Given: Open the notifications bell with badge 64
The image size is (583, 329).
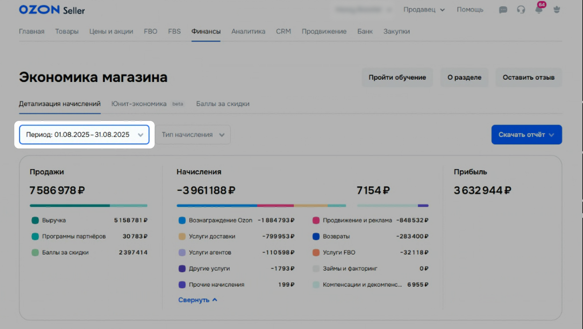Looking at the screenshot, I should click(539, 10).
